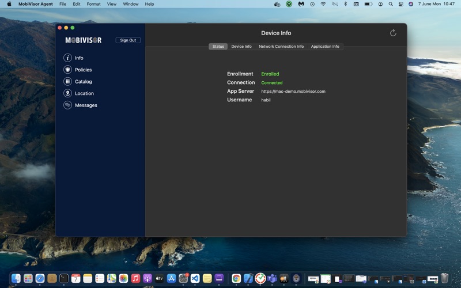Viewport: 461px width, 288px height.
Task: Click the Spotlight search icon in menu bar
Action: pos(391,4)
